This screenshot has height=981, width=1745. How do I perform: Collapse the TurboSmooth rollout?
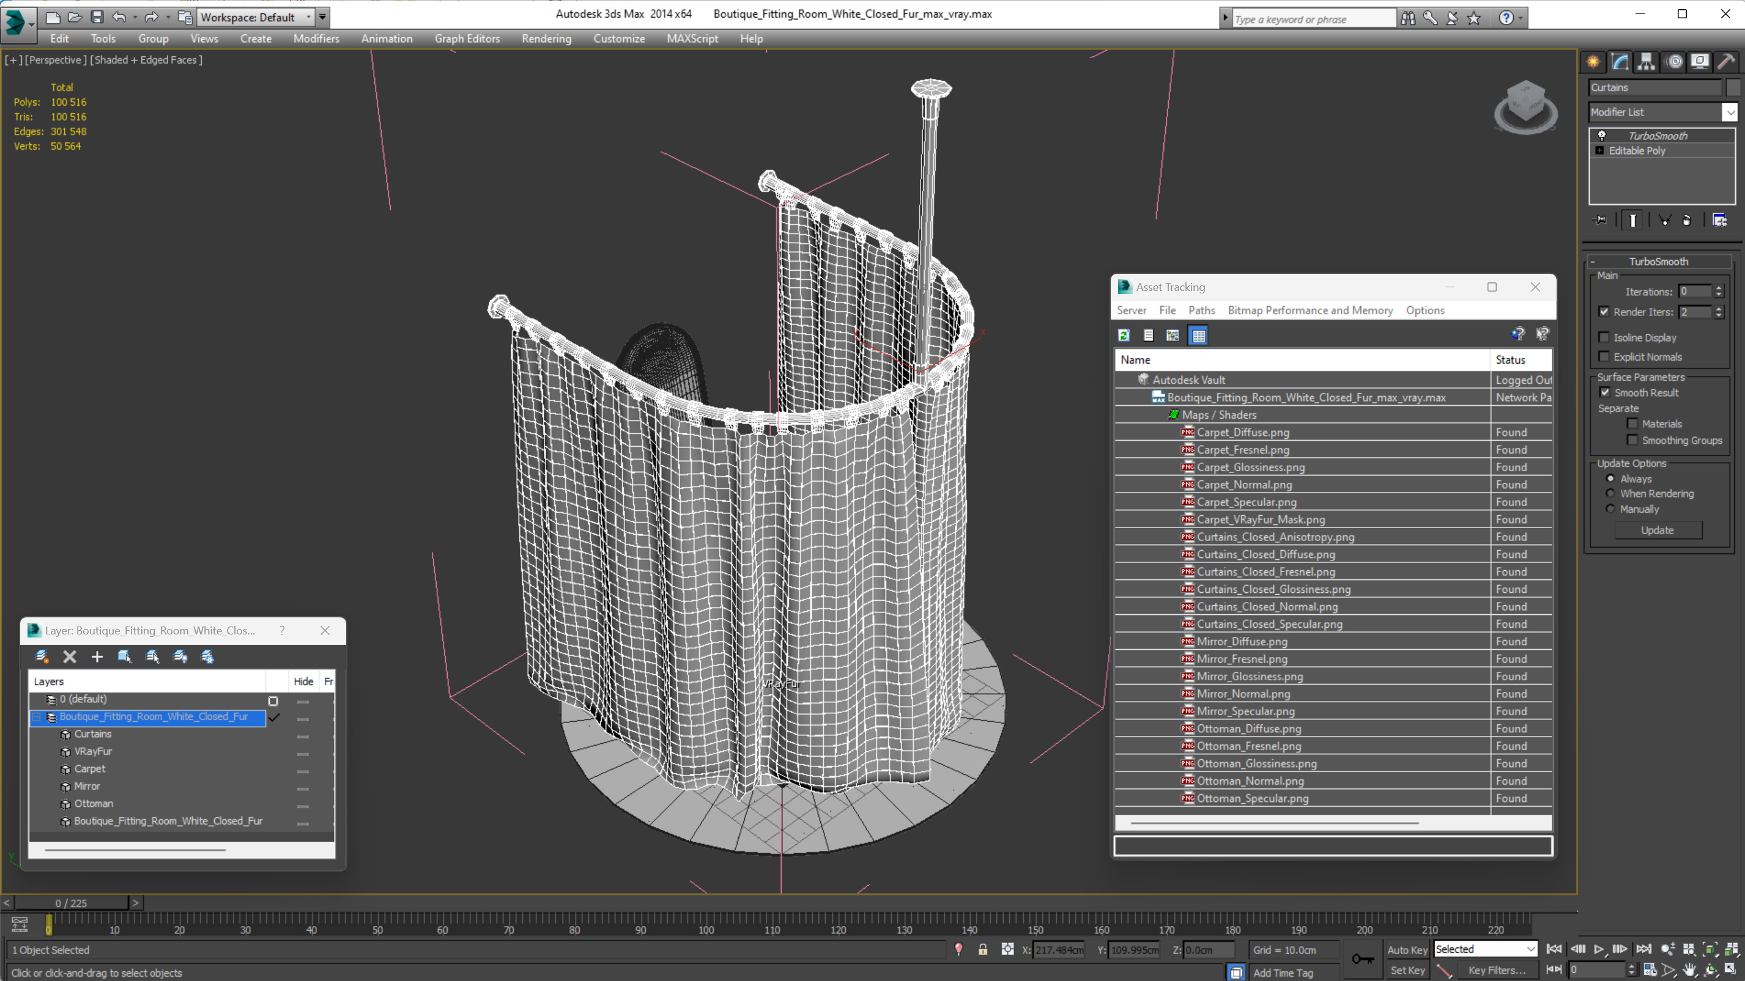click(x=1593, y=262)
